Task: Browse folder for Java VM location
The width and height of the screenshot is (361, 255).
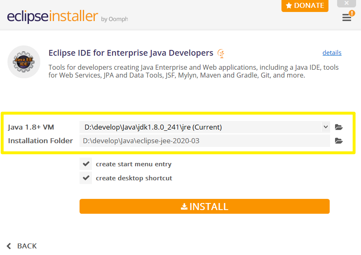Action: point(339,127)
